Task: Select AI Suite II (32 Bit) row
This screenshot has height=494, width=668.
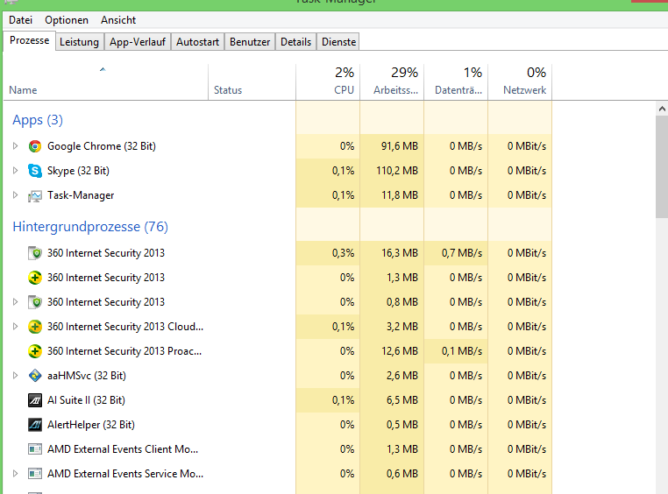Action: [278, 400]
